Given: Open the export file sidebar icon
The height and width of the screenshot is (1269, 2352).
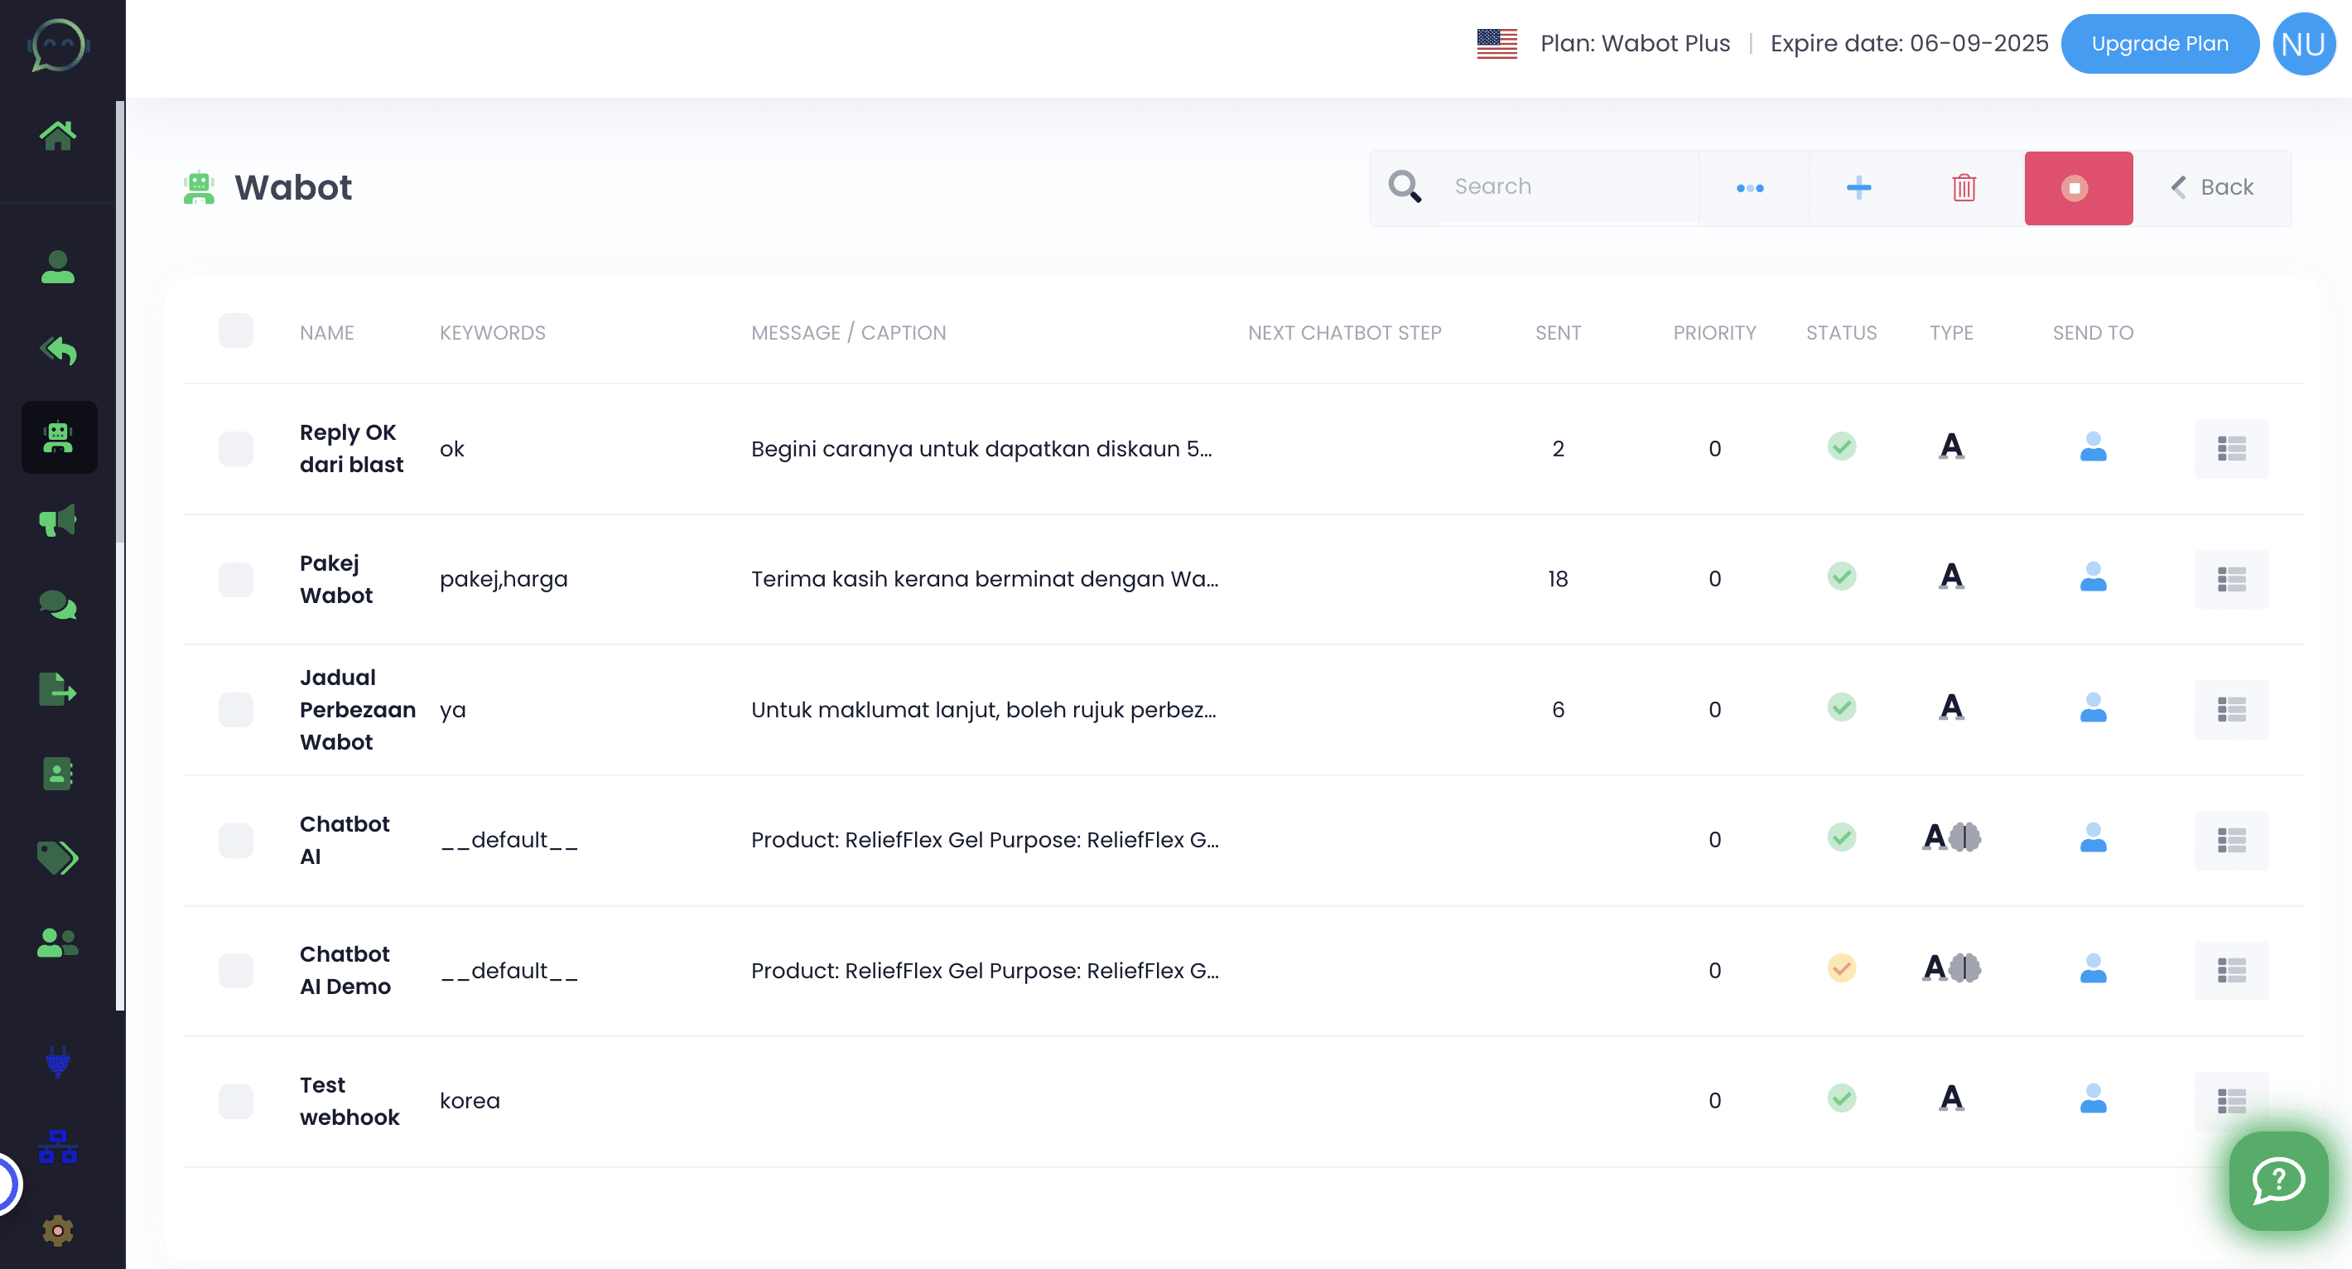Looking at the screenshot, I should point(57,690).
